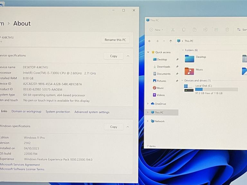Navigate up one level with the up arrow
This screenshot has height=185, width=247.
tap(170, 41)
